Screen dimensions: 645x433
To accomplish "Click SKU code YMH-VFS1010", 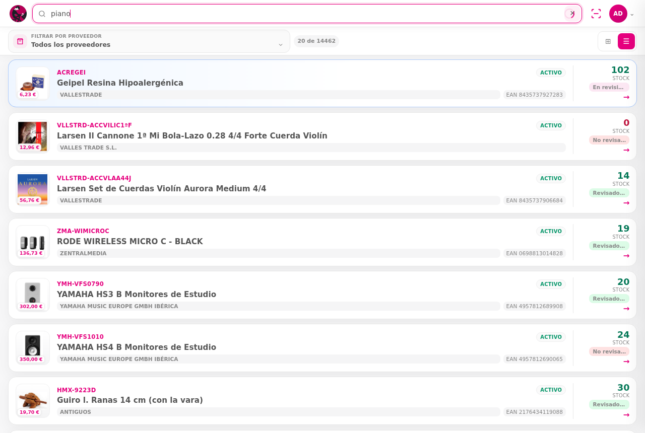I will tap(80, 337).
